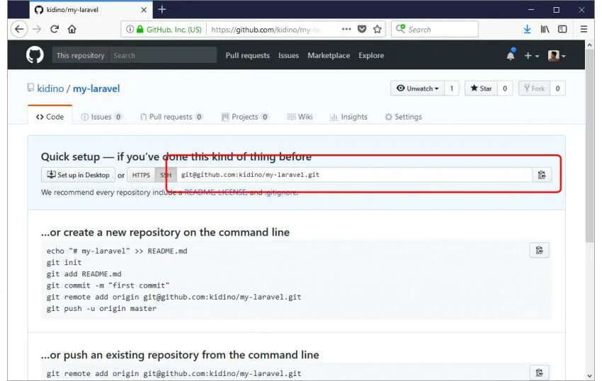Open the Unwatch dropdown

(417, 88)
